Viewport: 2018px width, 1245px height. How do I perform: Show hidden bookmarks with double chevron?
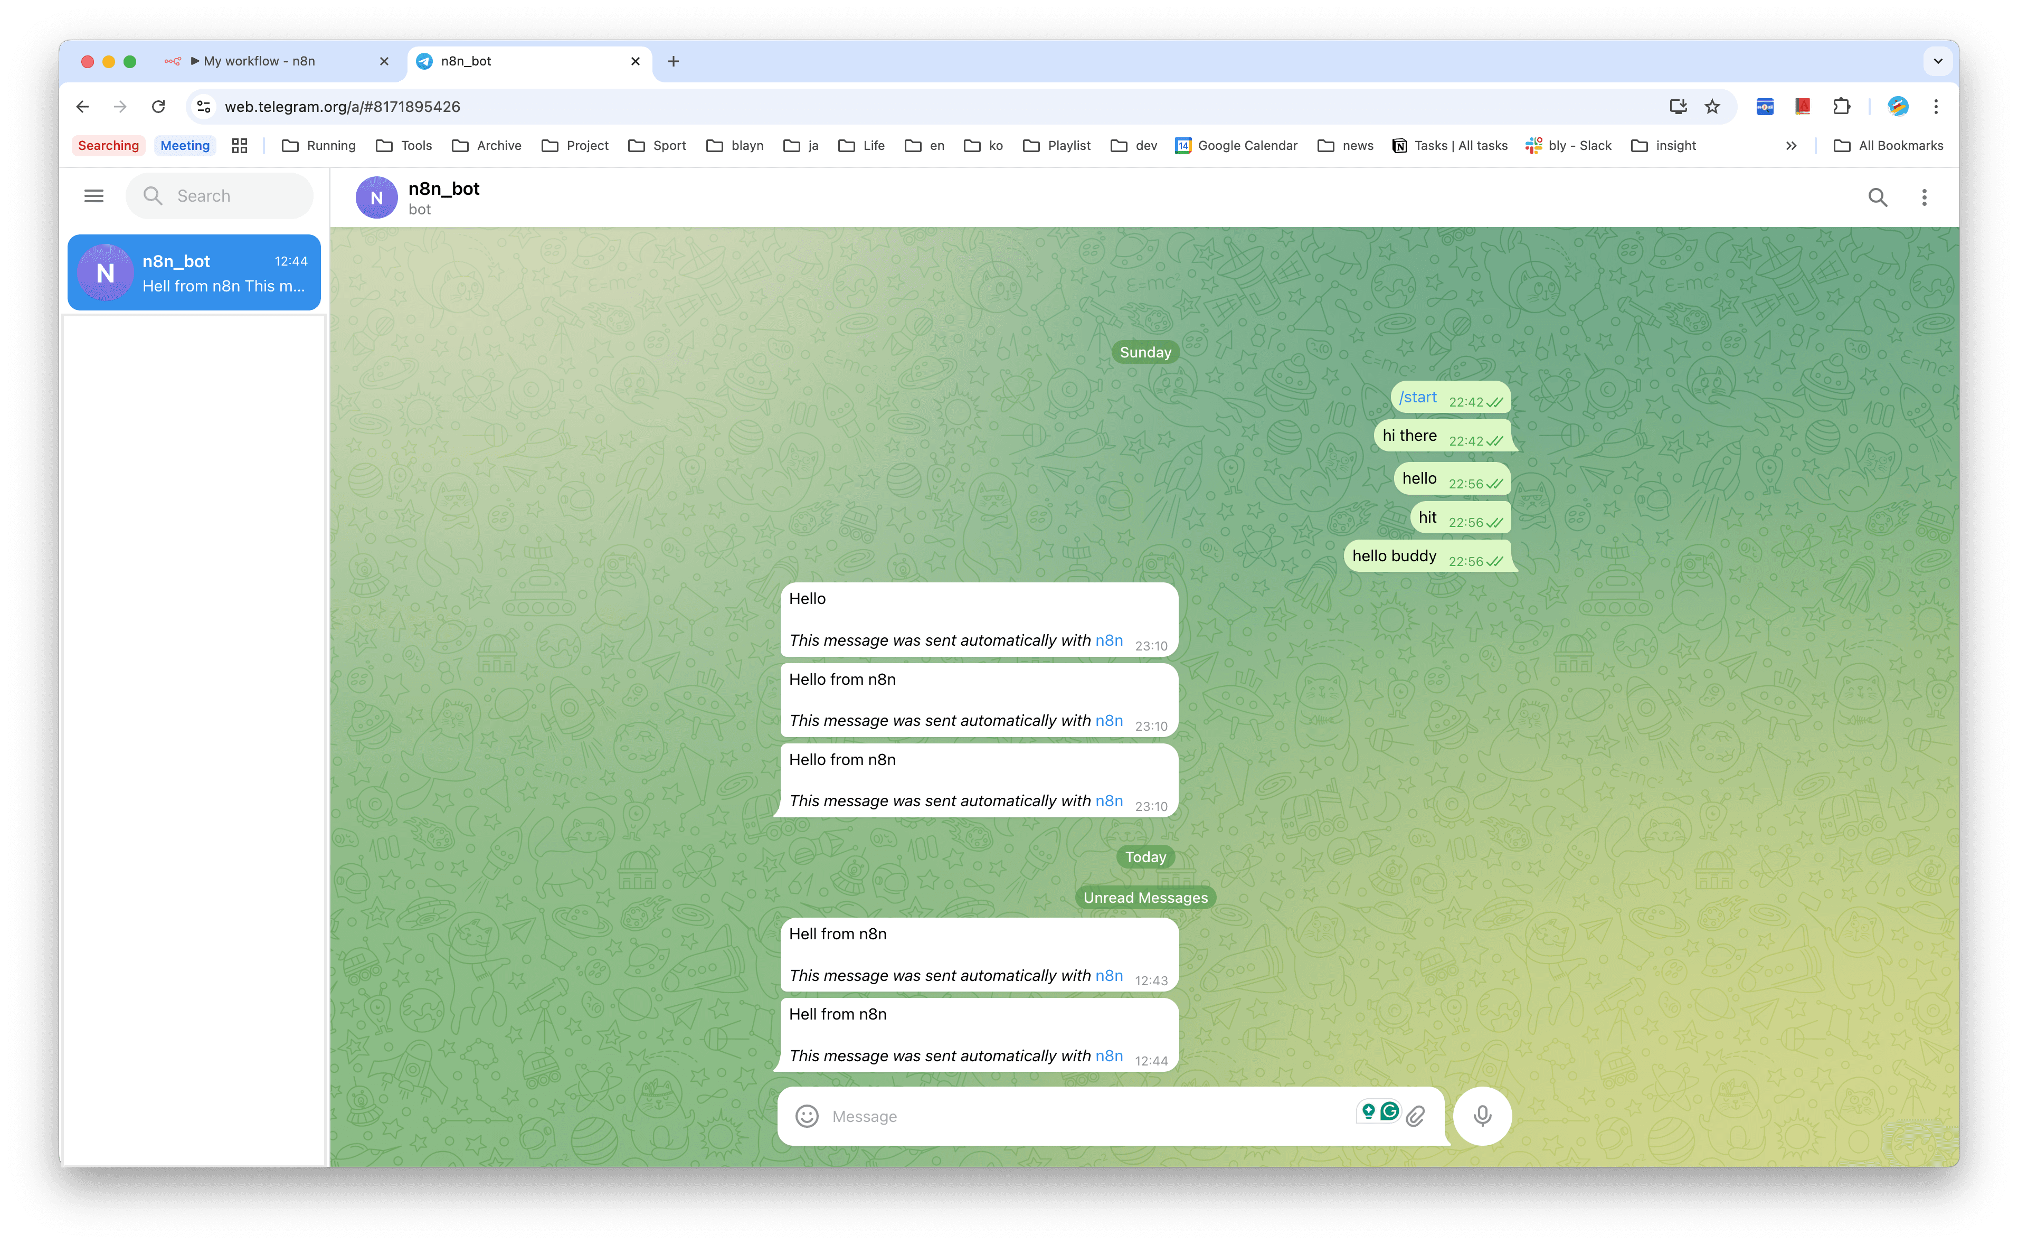[x=1791, y=146]
